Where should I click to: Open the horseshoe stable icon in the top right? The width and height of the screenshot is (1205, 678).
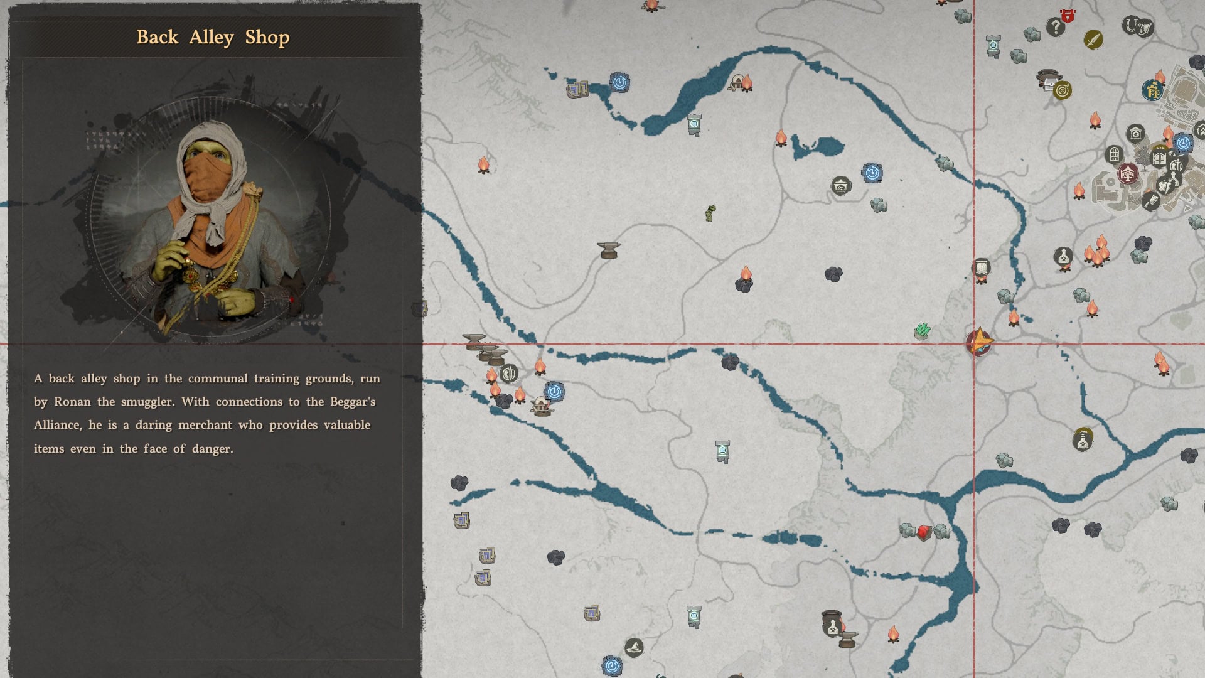(1131, 26)
